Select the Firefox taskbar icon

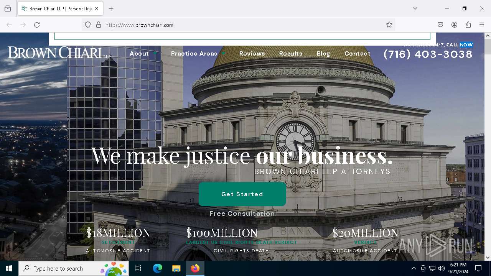click(195, 268)
